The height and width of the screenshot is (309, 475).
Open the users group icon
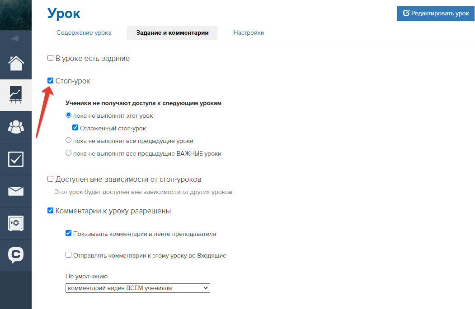point(16,127)
